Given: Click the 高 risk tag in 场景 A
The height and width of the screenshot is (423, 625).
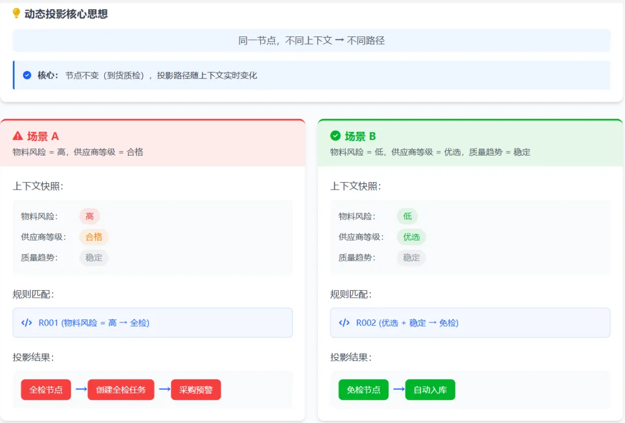Looking at the screenshot, I should [90, 216].
